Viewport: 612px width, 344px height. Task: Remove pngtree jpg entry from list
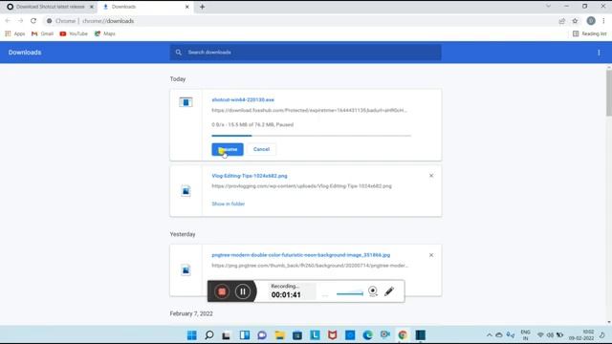[x=431, y=255]
